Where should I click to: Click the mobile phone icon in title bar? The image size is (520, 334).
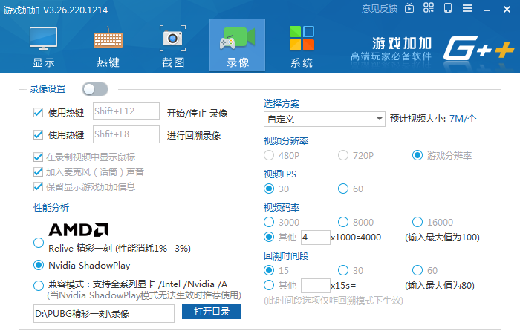pyautogui.click(x=448, y=7)
